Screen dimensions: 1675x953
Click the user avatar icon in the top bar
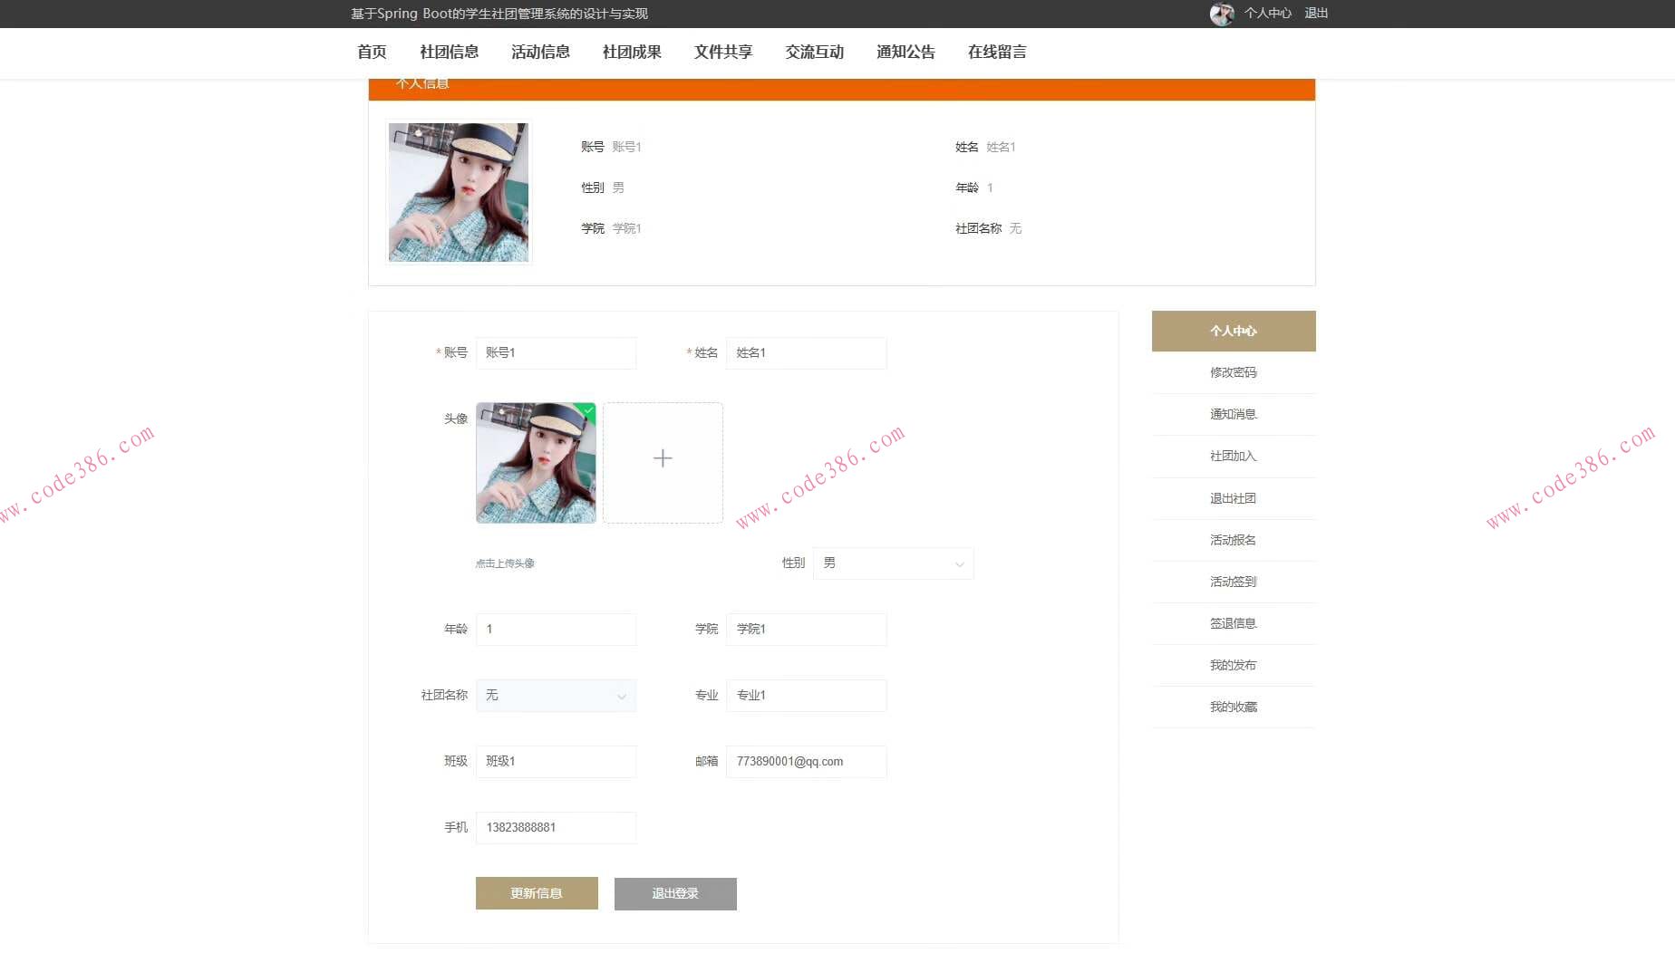pos(1222,14)
